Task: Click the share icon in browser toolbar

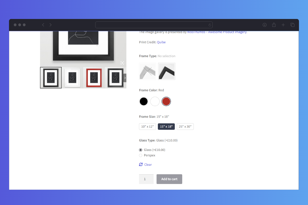Action: tap(274, 25)
